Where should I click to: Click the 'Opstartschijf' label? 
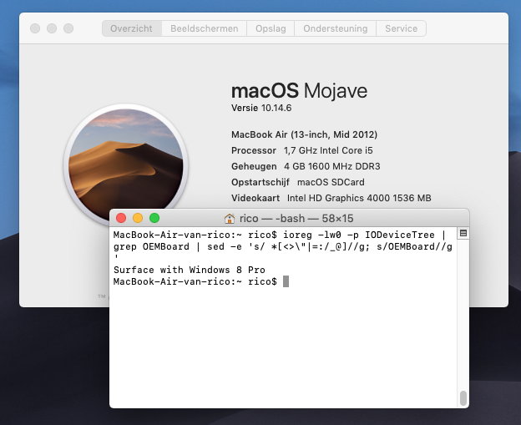click(x=260, y=182)
